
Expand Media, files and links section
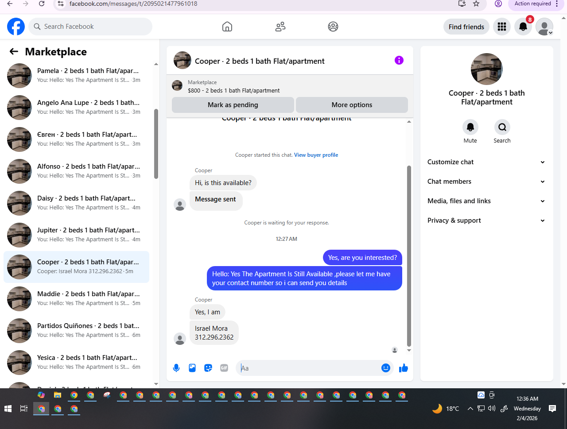point(486,201)
